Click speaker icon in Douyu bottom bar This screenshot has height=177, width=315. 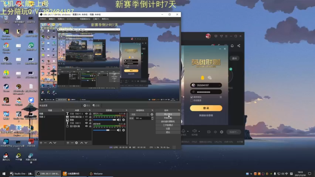tap(195, 131)
